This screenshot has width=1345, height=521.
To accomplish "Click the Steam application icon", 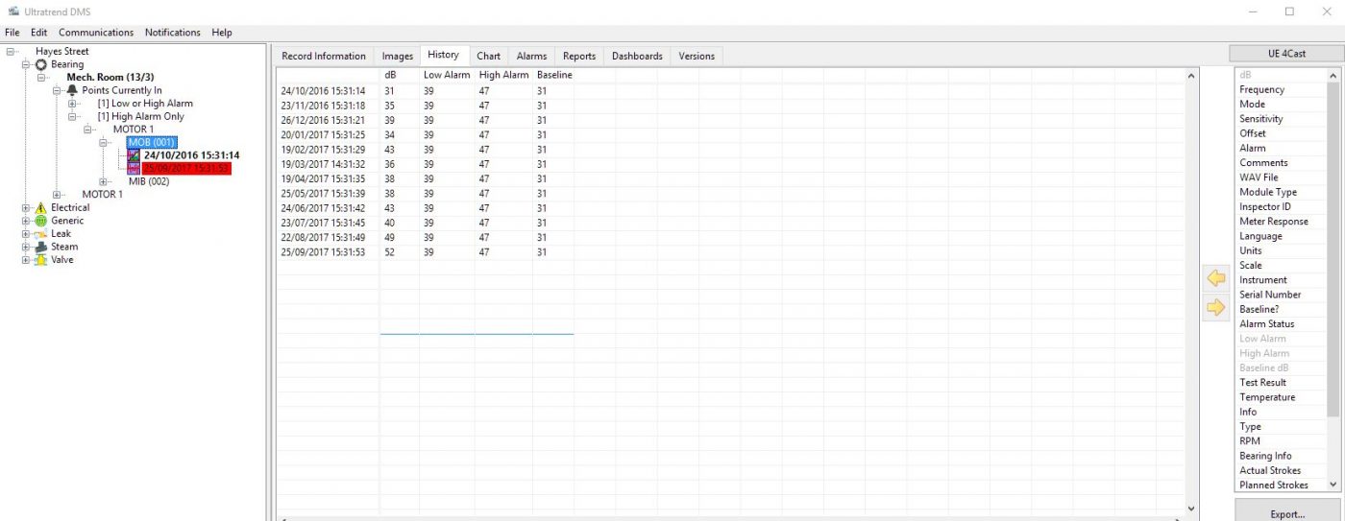I will (x=41, y=247).
